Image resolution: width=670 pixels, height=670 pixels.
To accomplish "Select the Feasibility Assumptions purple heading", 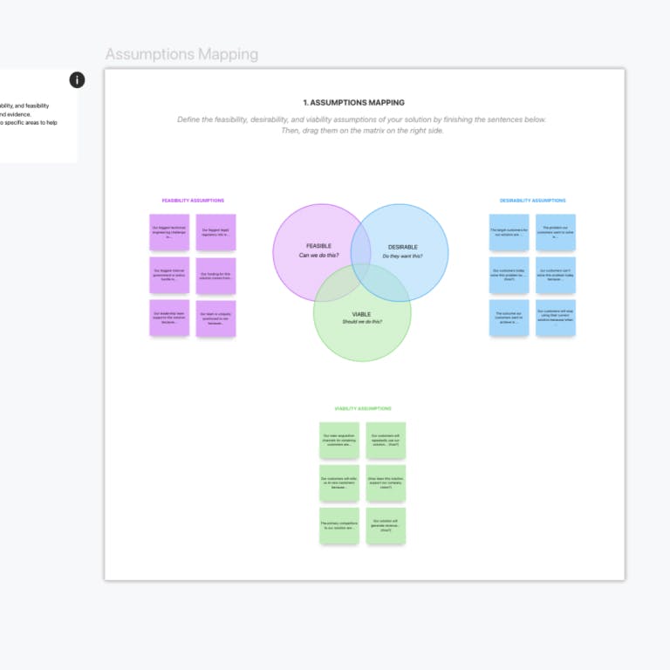I will 193,201.
